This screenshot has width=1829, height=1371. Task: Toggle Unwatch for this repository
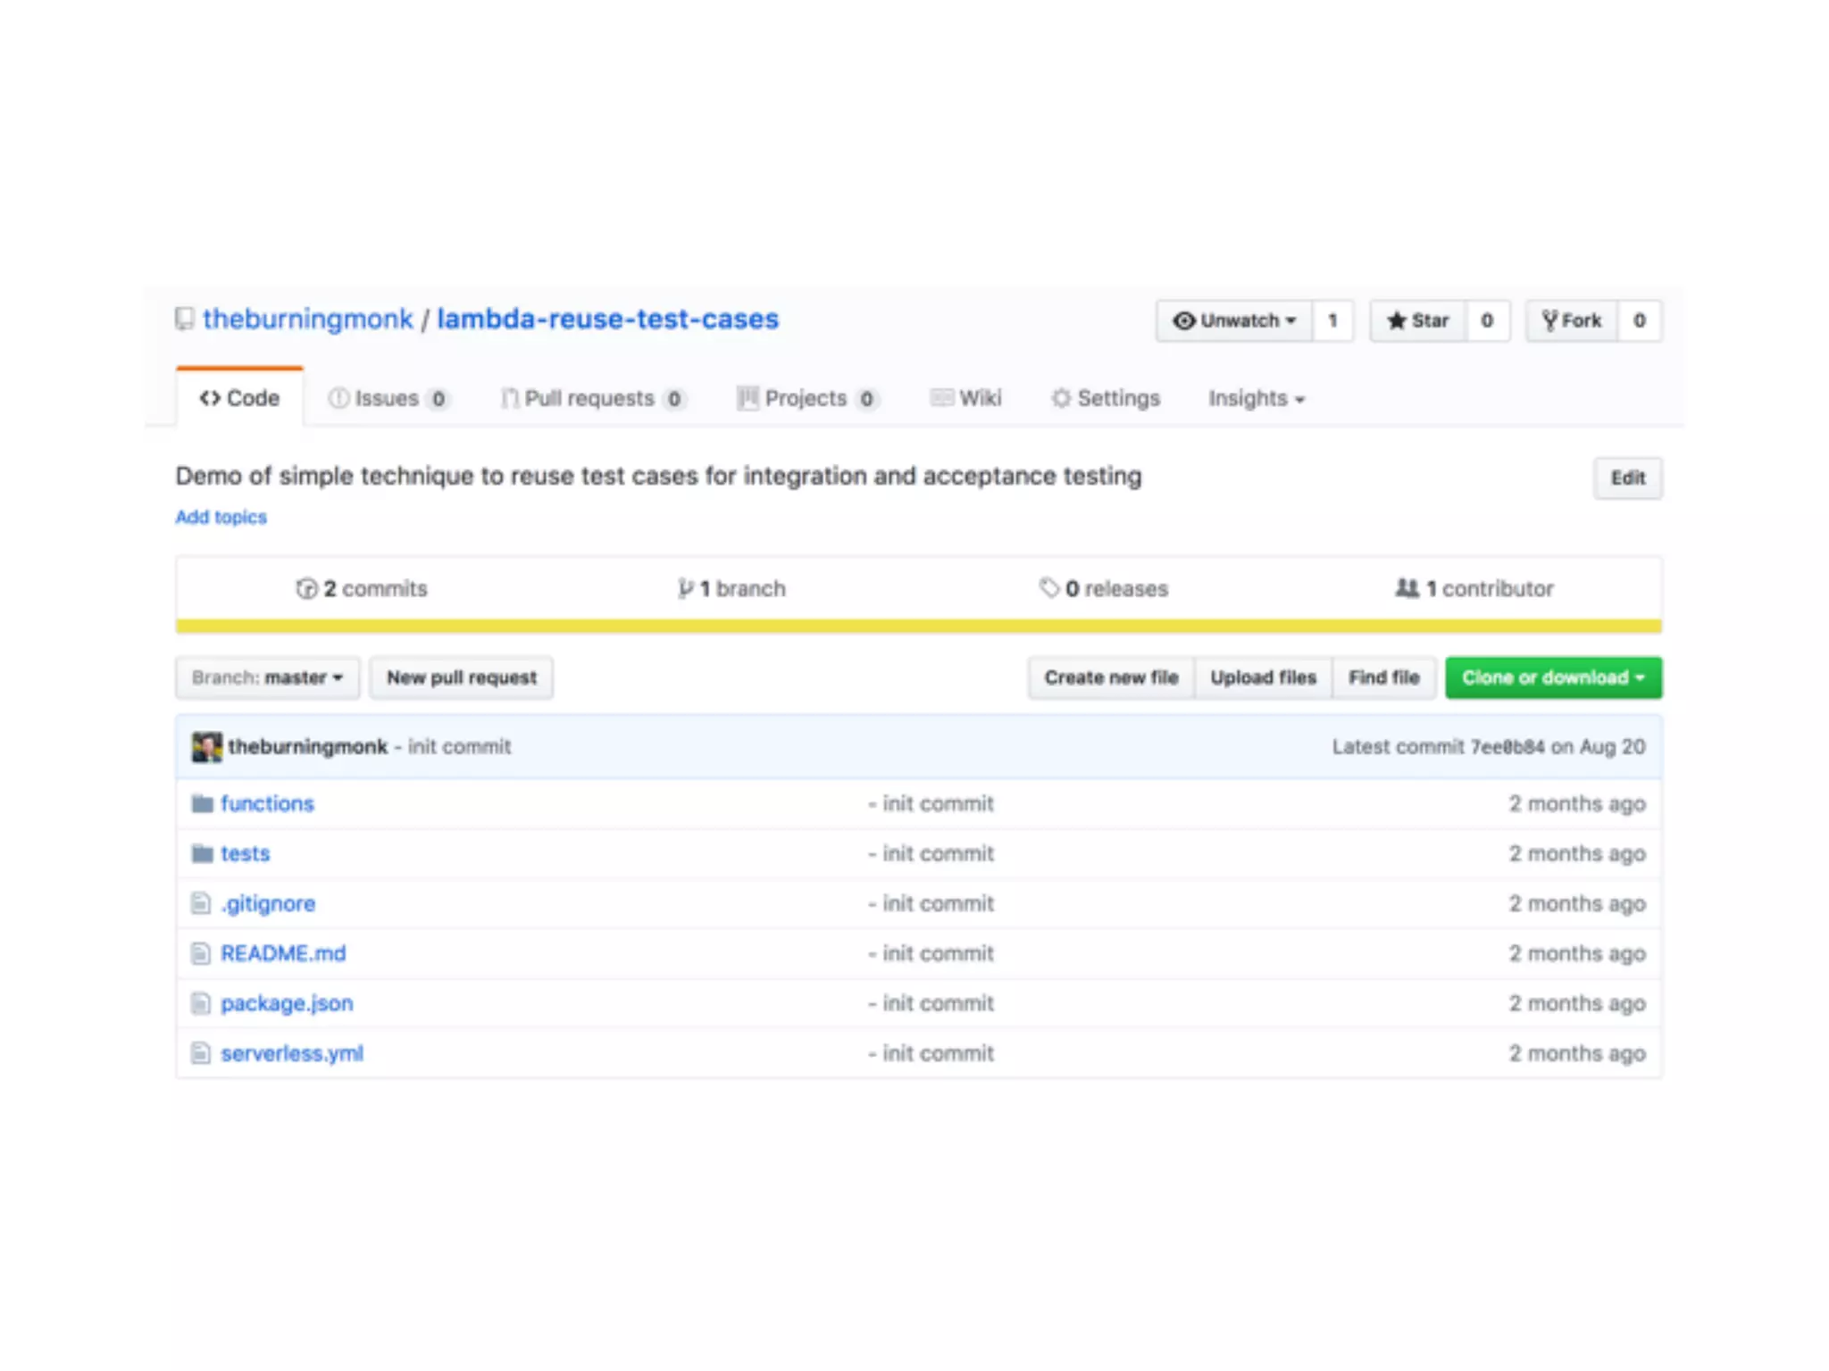(x=1235, y=321)
